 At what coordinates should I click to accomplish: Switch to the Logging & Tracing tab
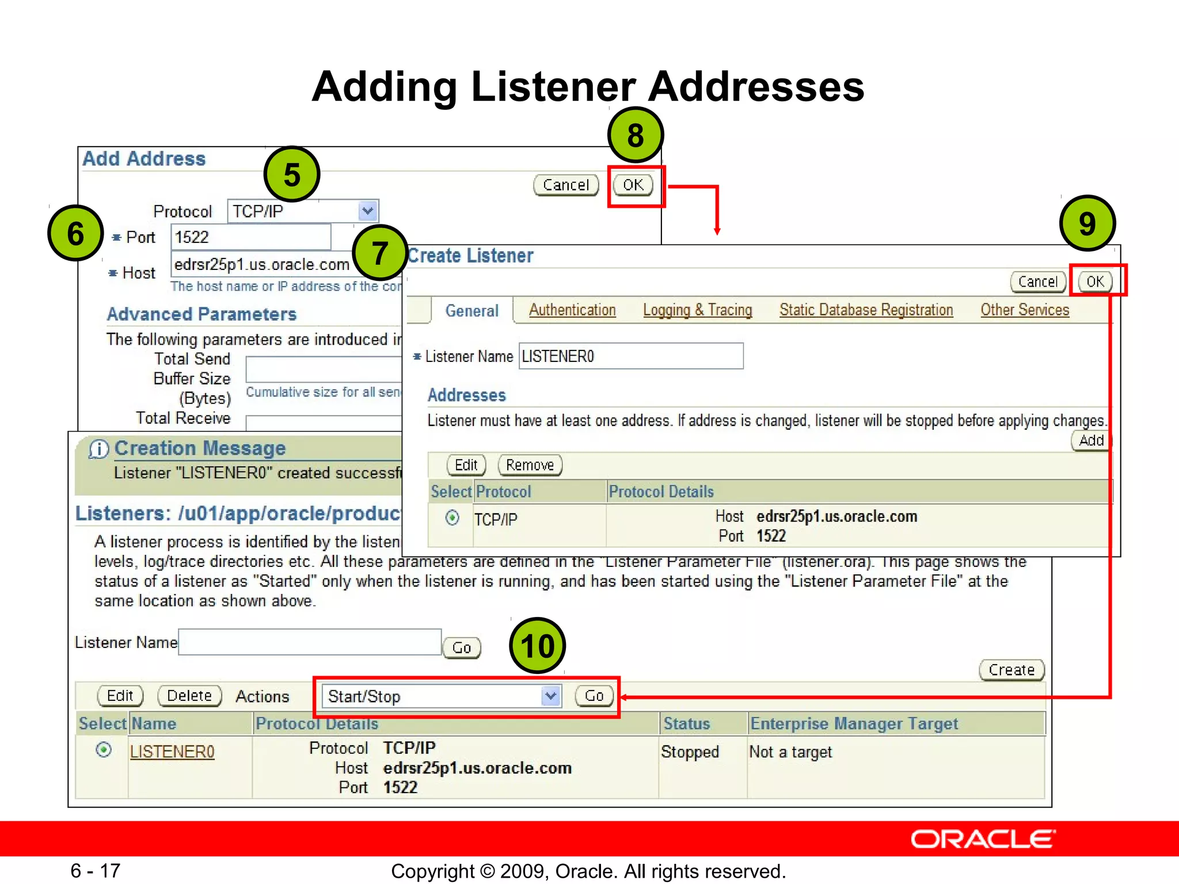698,310
